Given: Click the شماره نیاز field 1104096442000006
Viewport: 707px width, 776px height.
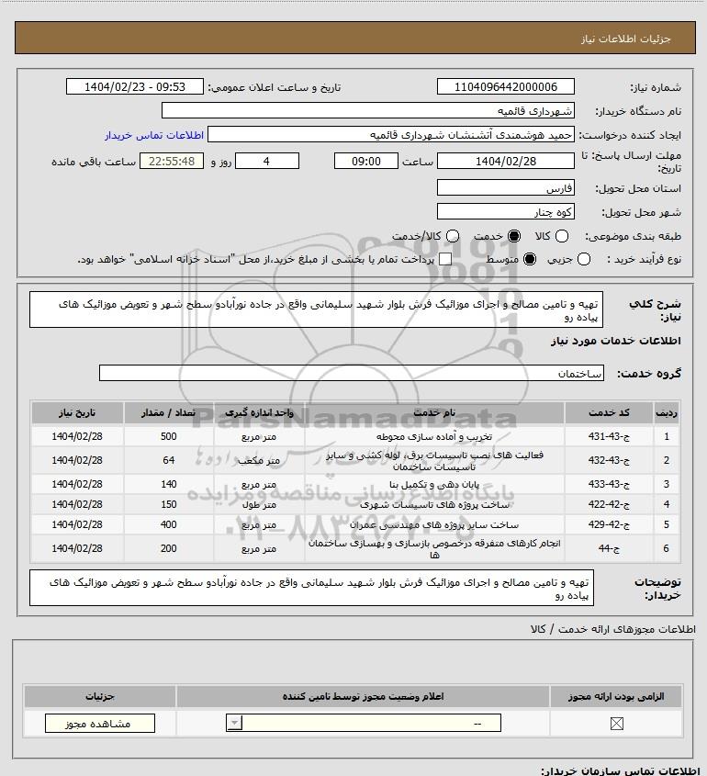Looking at the screenshot, I should [x=506, y=86].
